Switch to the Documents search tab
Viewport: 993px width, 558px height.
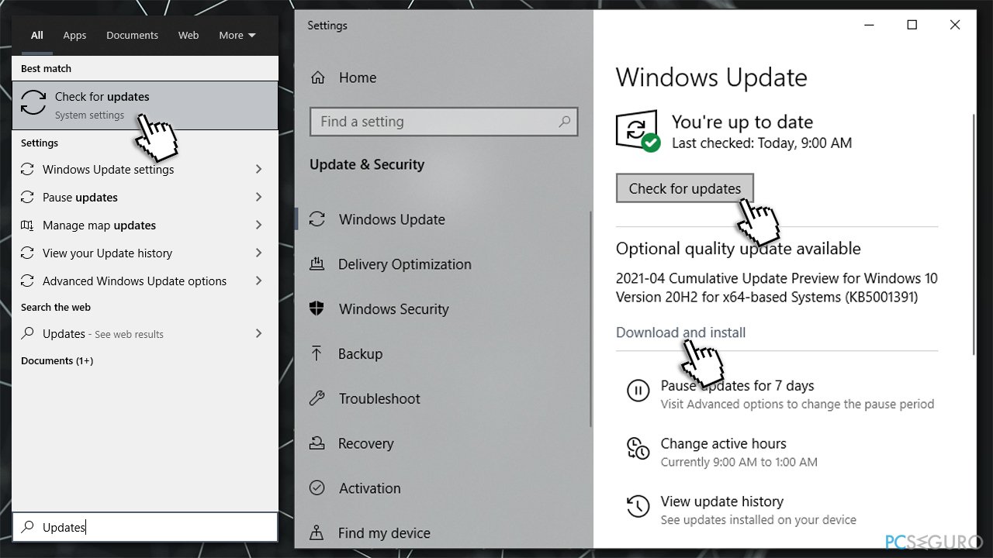tap(132, 35)
